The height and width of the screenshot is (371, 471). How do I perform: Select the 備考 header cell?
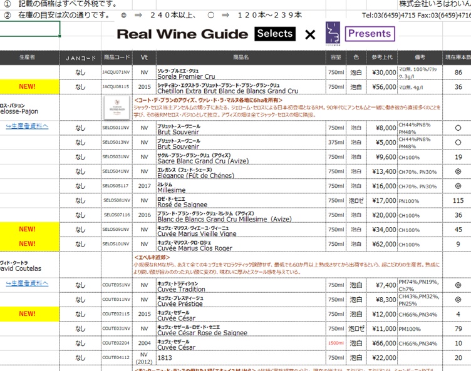[x=420, y=58]
